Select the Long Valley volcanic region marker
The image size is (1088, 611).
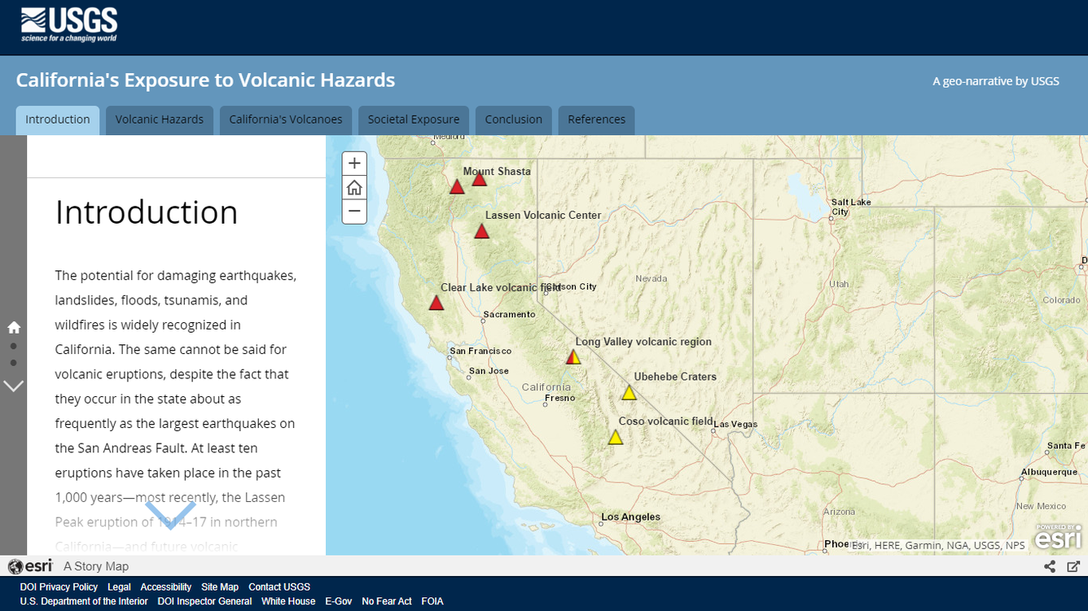(573, 356)
